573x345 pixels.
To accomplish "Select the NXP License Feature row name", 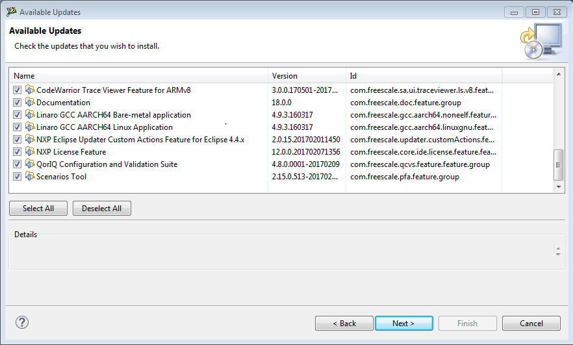I will 71,151.
